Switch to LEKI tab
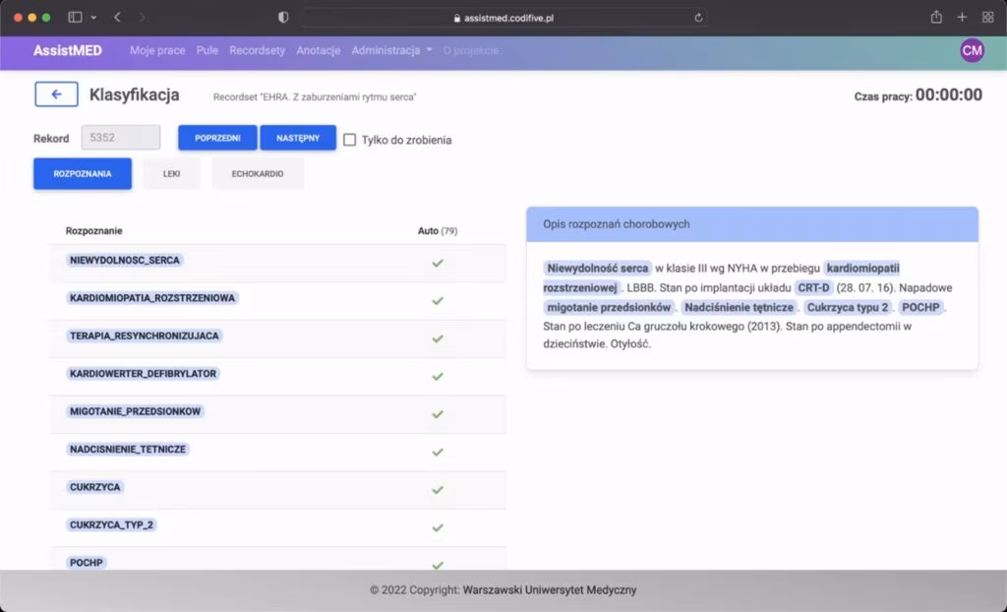Image resolution: width=1007 pixels, height=612 pixels. (171, 173)
